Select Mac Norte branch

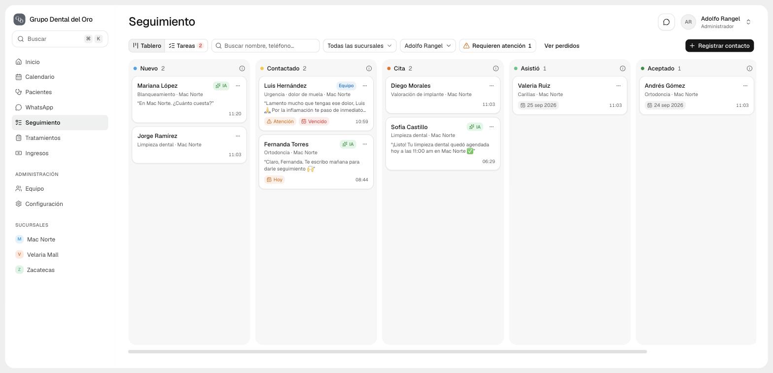pos(60,239)
